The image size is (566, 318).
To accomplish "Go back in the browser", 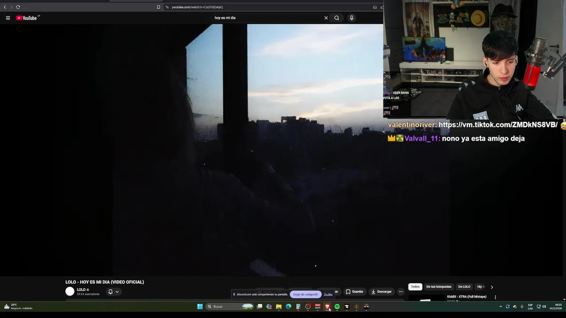I will click(x=5, y=7).
